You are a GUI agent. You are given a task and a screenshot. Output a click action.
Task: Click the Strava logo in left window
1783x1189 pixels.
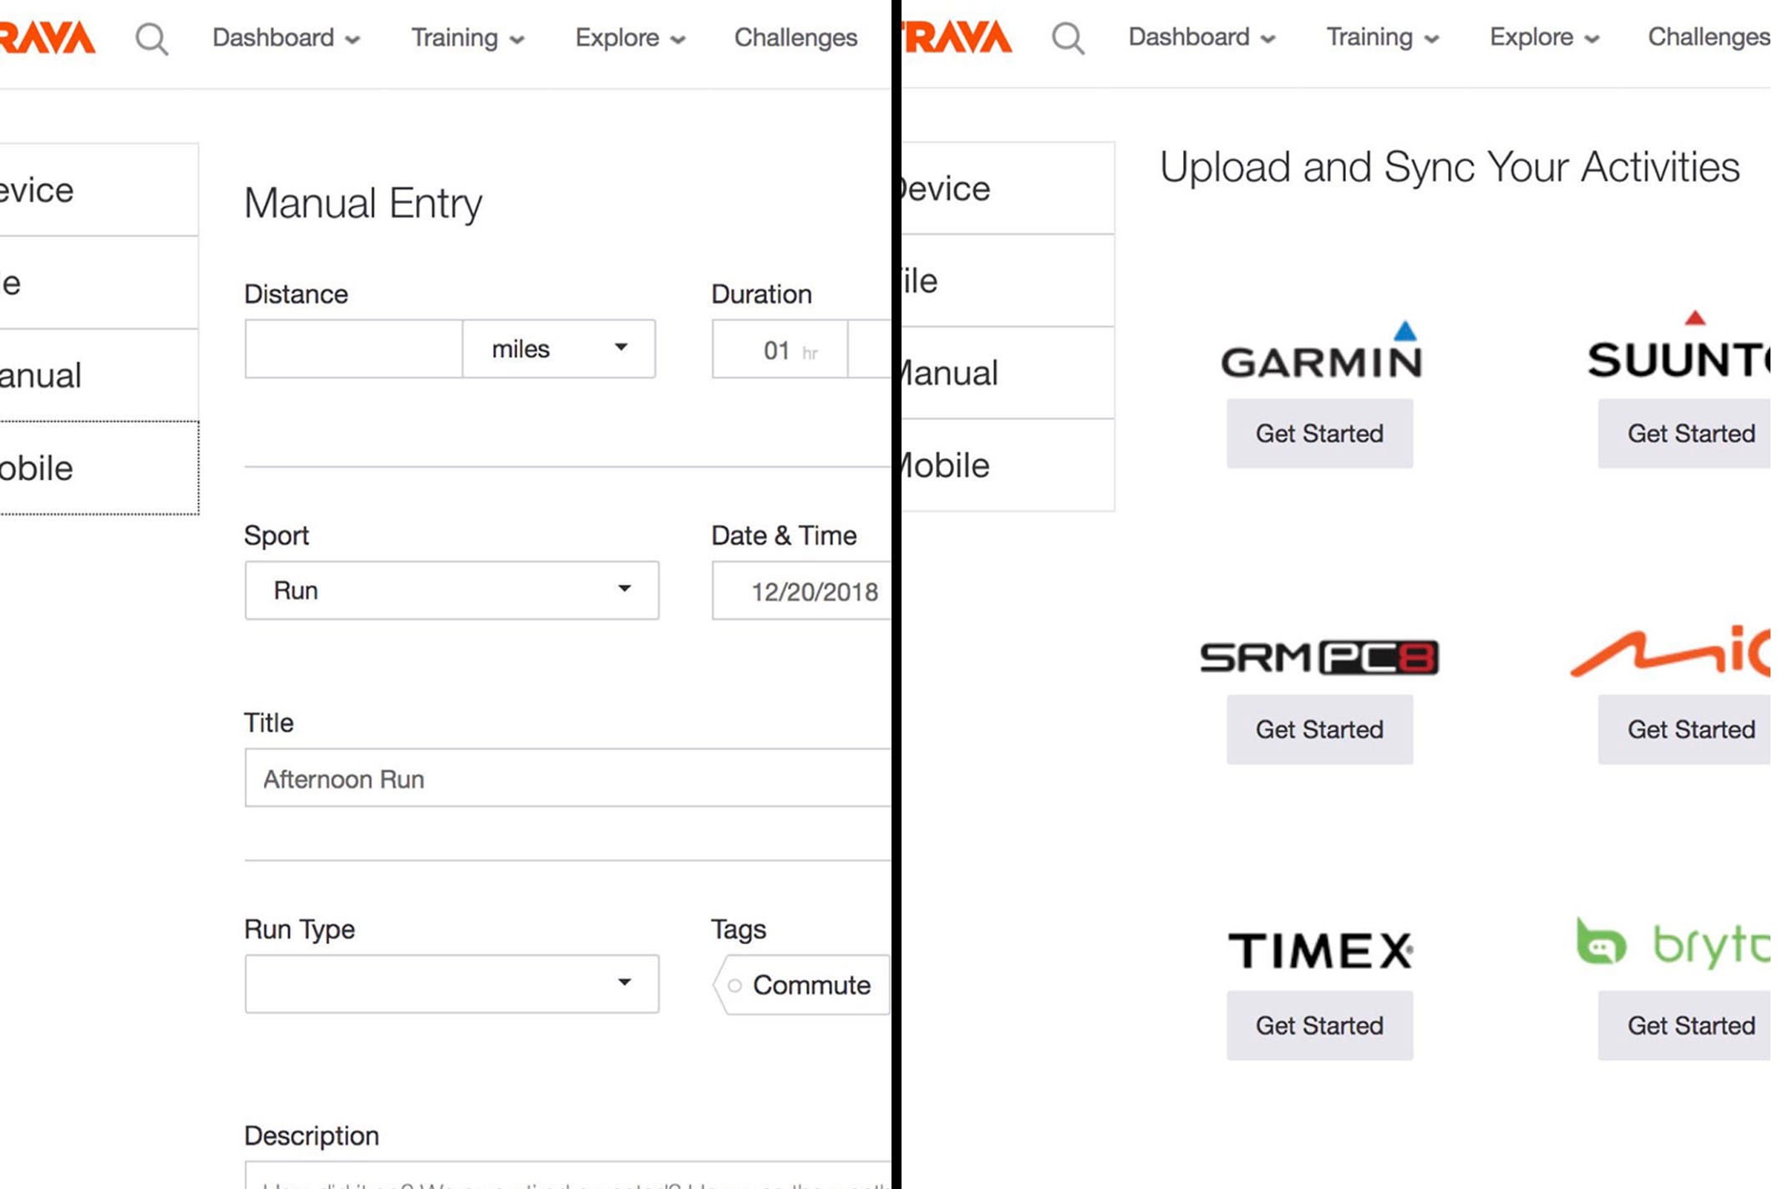pos(48,38)
